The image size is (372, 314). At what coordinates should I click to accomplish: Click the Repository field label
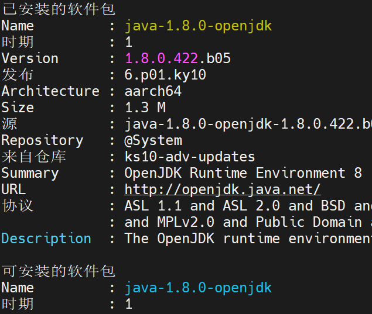42,140
